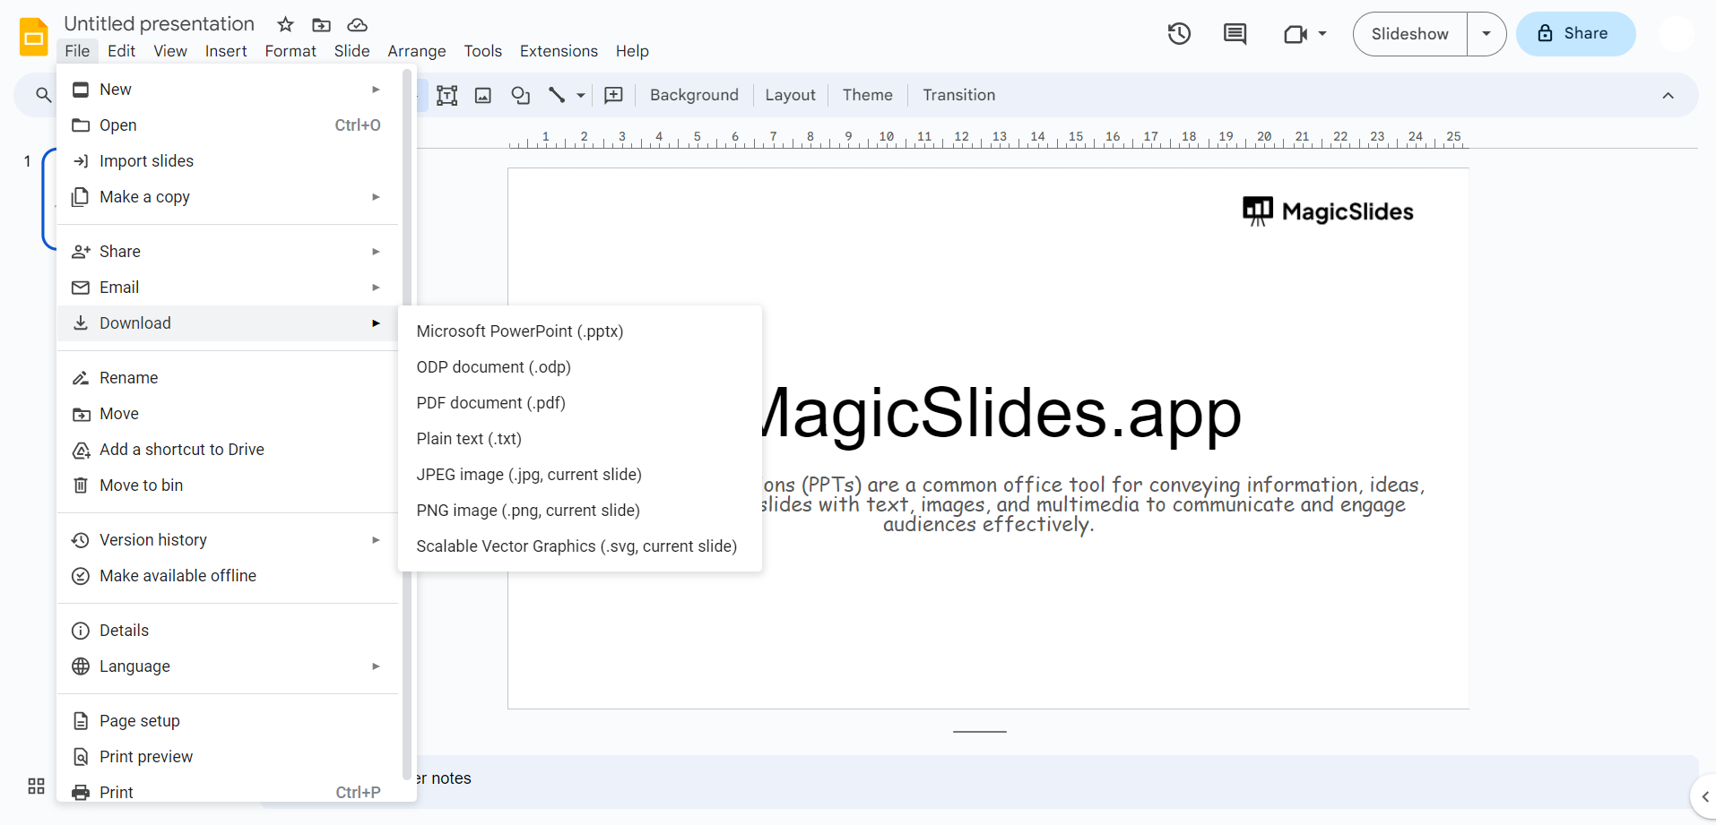Select Import slides in the File menu

pyautogui.click(x=228, y=161)
